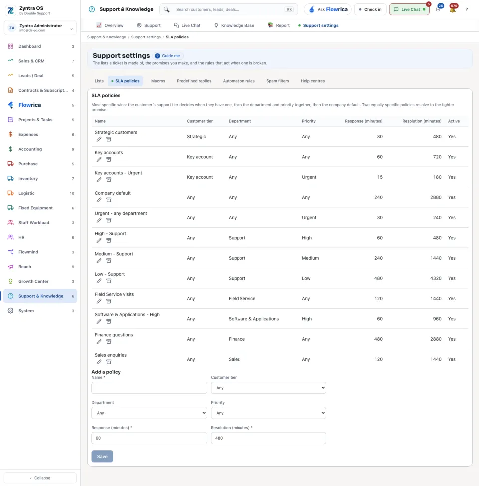Open HR in the sidebar
The height and width of the screenshot is (486, 479).
click(x=40, y=237)
